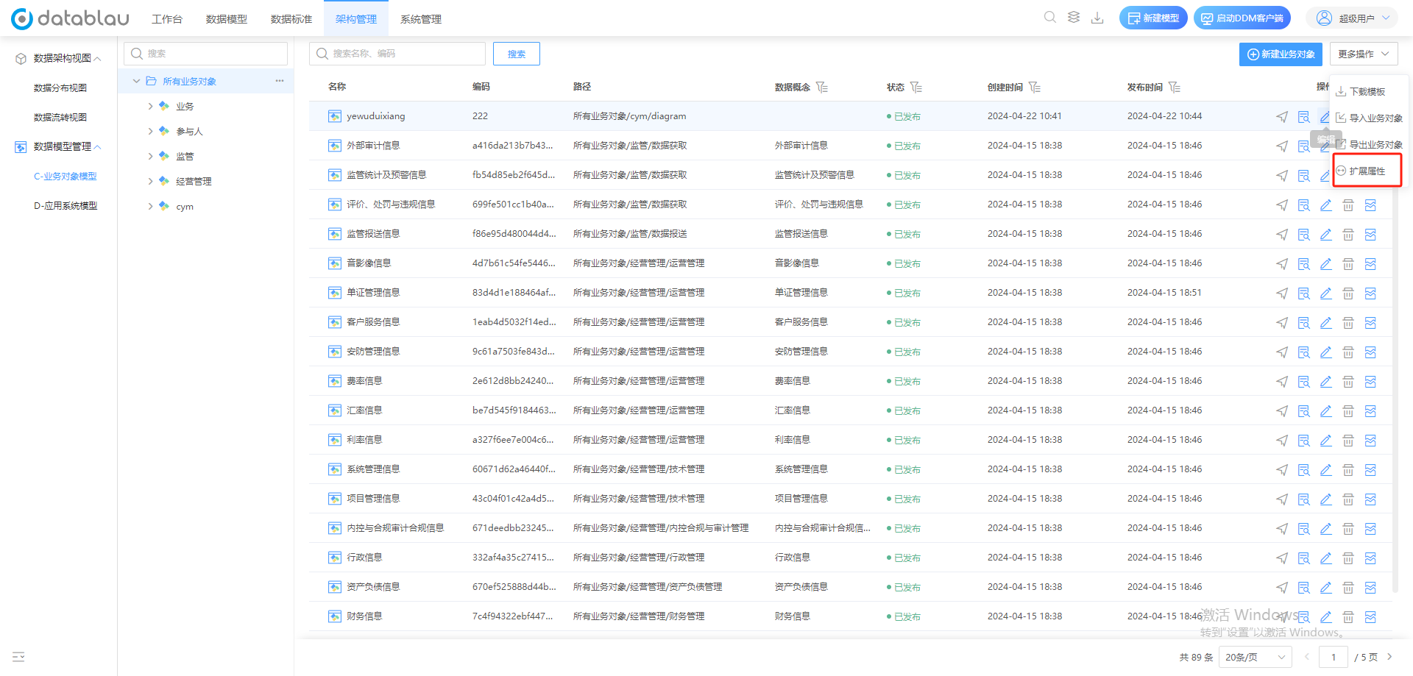This screenshot has width=1413, height=676.
Task: Filter the 状态 column
Action: click(916, 88)
